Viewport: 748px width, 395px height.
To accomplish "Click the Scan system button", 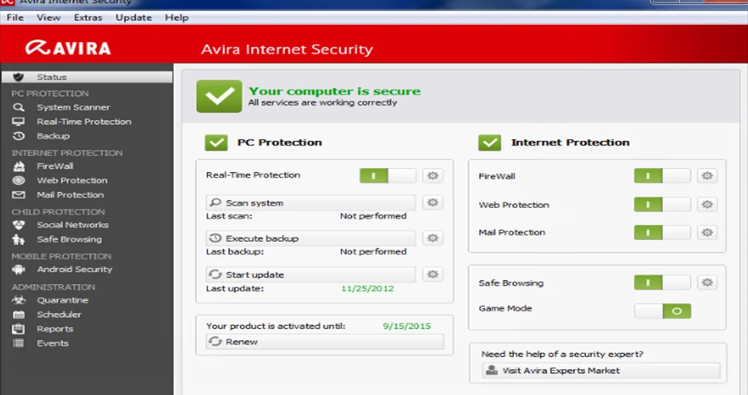I will [311, 203].
